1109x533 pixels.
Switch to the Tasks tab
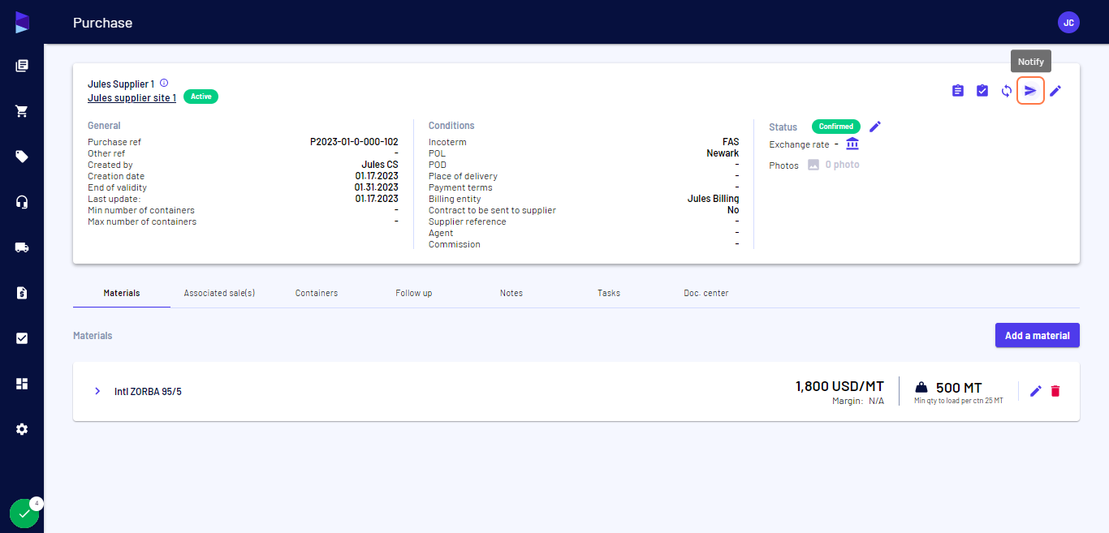click(609, 293)
